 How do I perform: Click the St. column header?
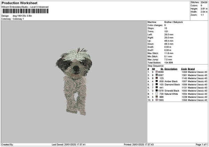click(162, 69)
